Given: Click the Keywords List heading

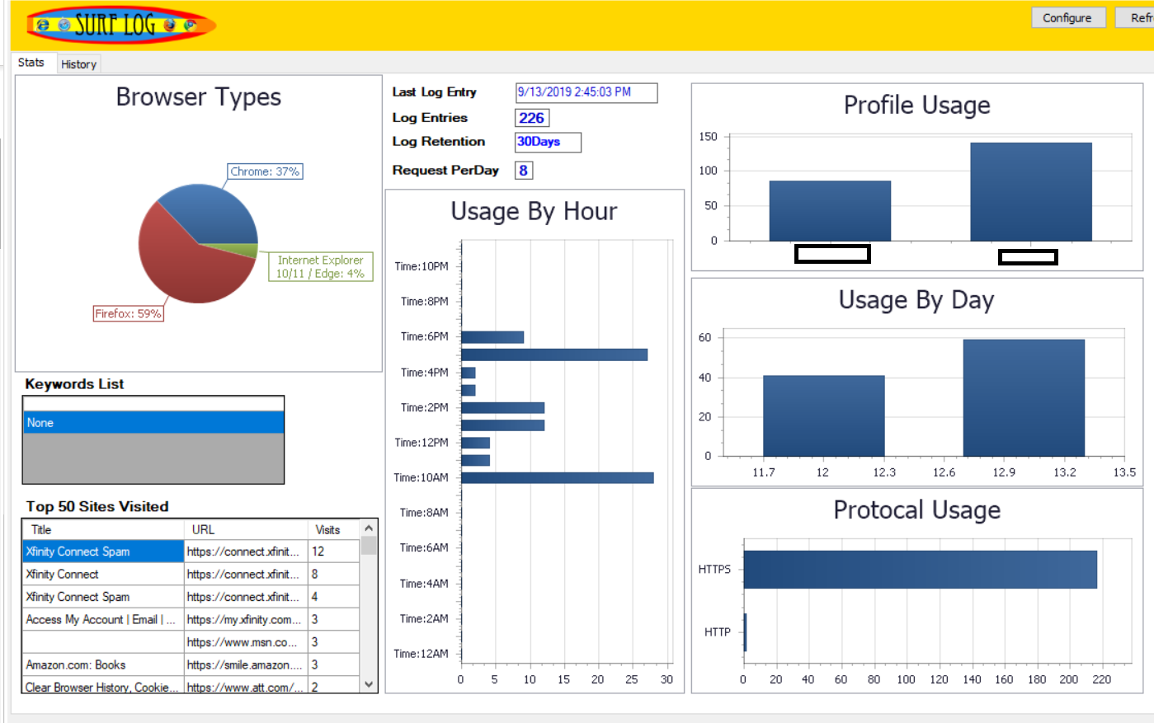Looking at the screenshot, I should click(74, 384).
